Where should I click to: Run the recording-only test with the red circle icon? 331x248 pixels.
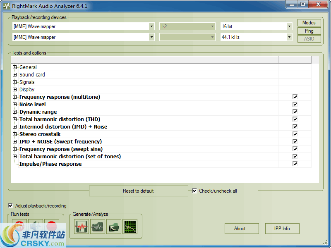coord(52,227)
